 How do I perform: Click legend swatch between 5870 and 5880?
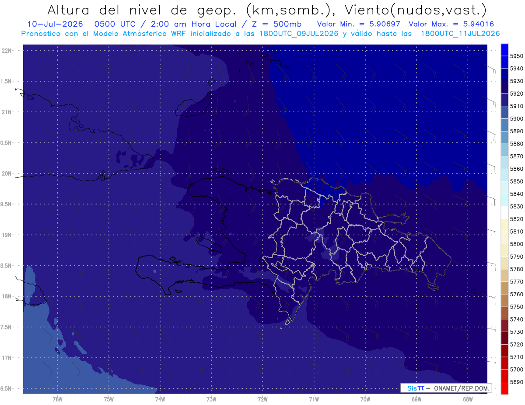504,150
